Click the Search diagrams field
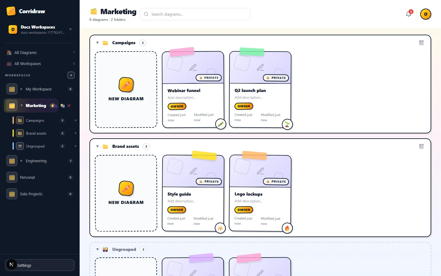 click(x=195, y=14)
